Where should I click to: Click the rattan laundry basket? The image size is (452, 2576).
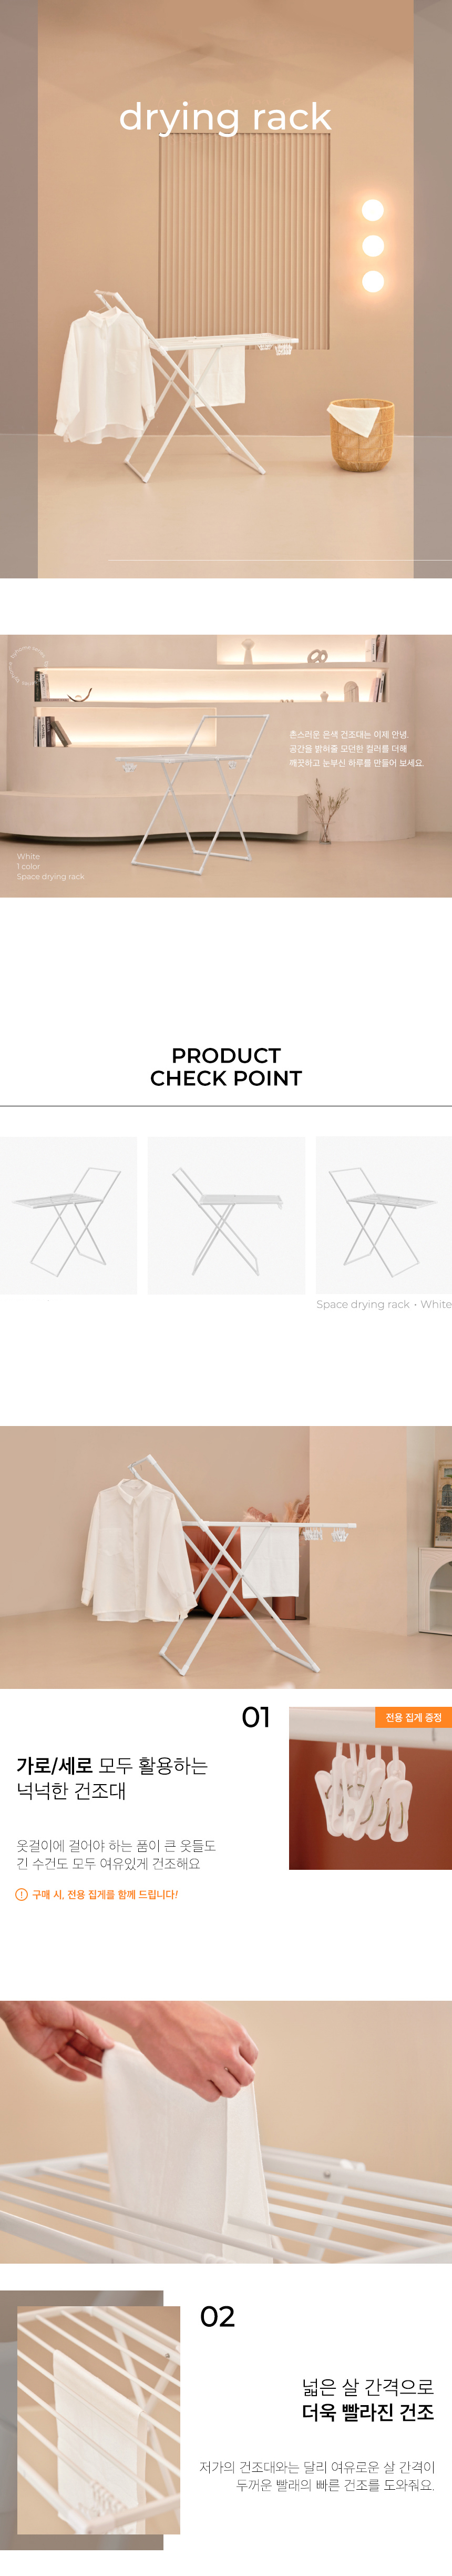(361, 434)
